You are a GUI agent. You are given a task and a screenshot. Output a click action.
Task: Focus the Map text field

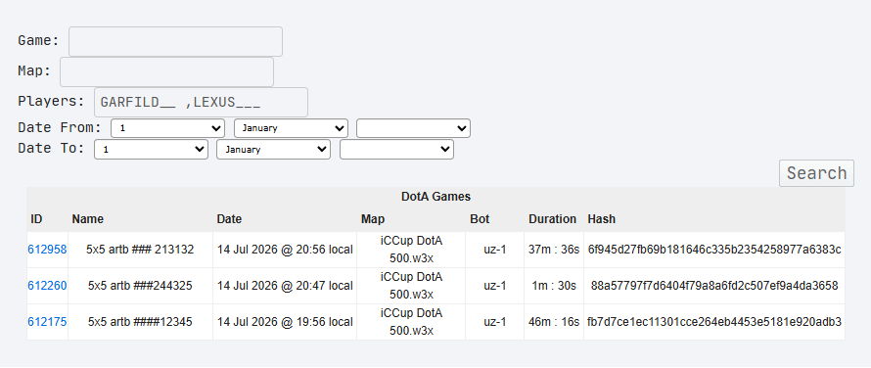166,71
